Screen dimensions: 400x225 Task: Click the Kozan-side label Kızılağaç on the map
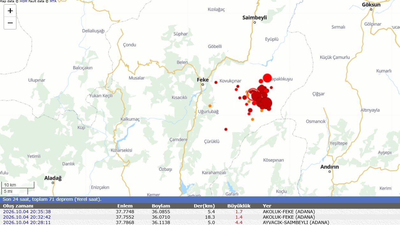tap(216, 10)
